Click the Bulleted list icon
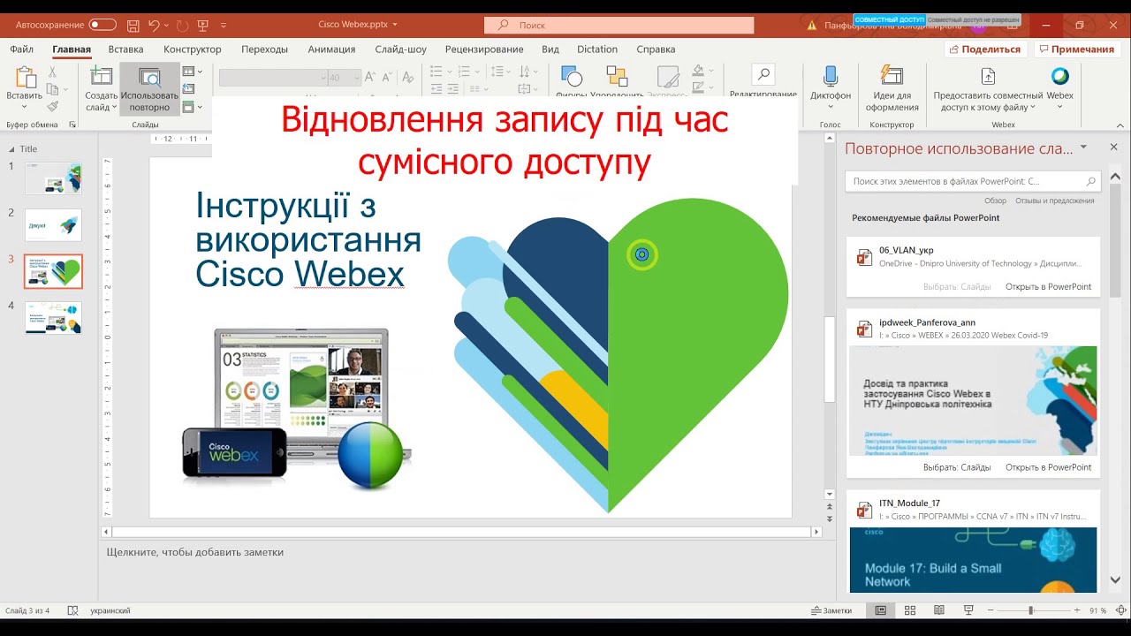Screen dimensions: 1131x636 436,72
